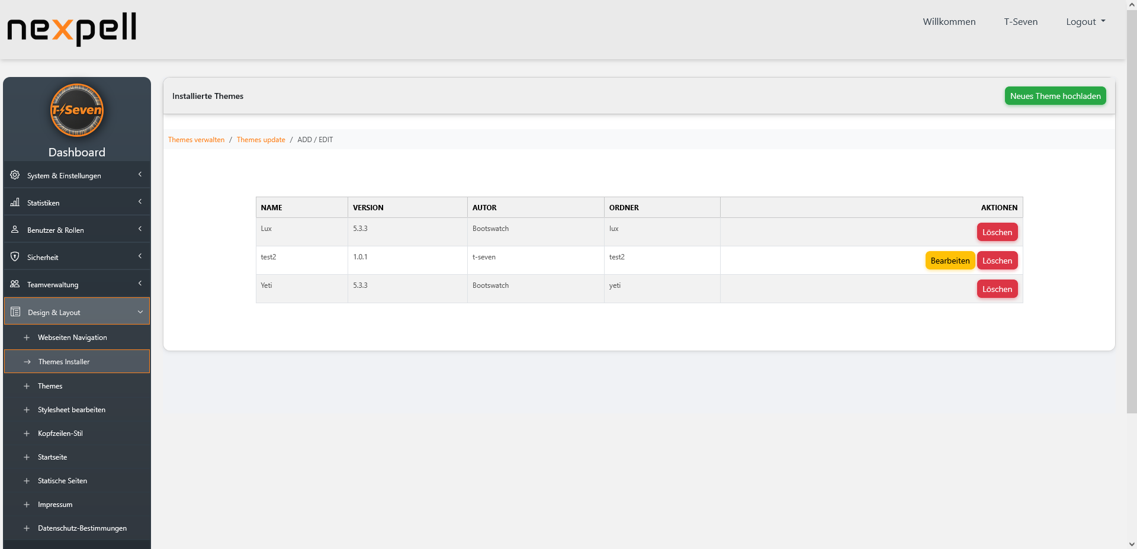Open the Themes verwalten breadcrumb link
Image resolution: width=1137 pixels, height=549 pixels.
coord(196,139)
